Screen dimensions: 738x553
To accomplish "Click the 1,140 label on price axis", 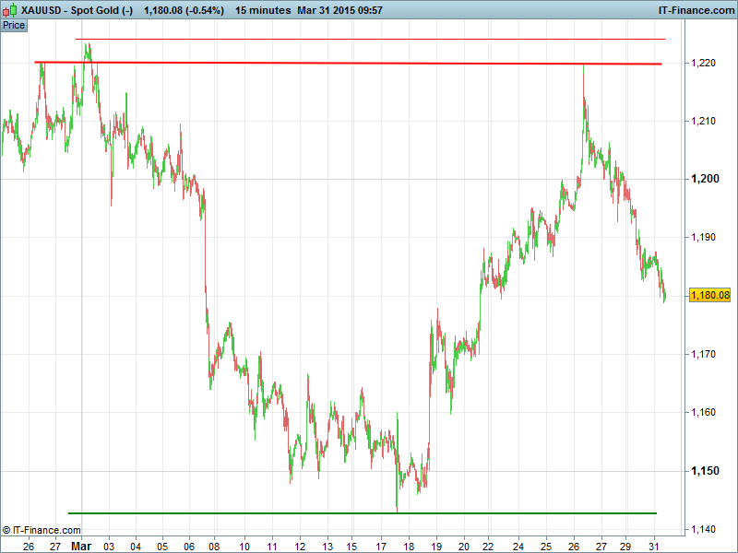I will click(704, 529).
